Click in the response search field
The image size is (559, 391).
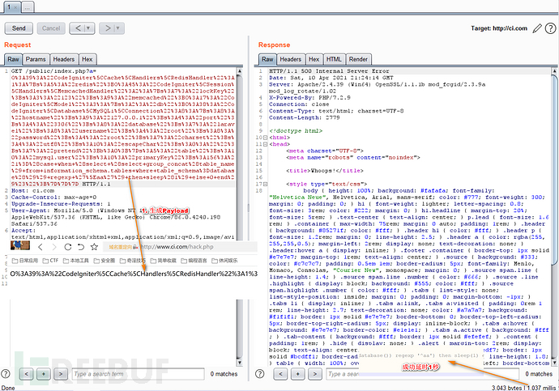[x=422, y=374]
